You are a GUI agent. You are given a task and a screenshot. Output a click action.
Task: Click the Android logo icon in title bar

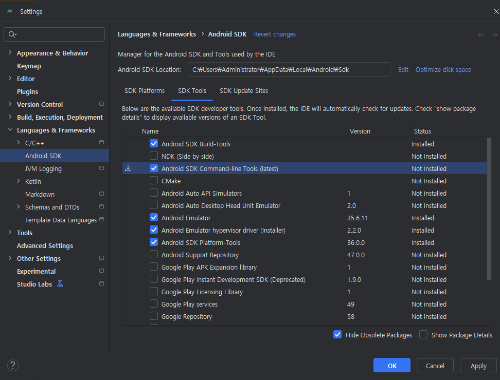coord(10,11)
